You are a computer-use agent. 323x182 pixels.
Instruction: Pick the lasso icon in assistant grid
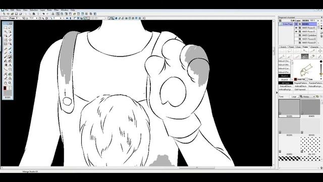[x=290, y=51]
